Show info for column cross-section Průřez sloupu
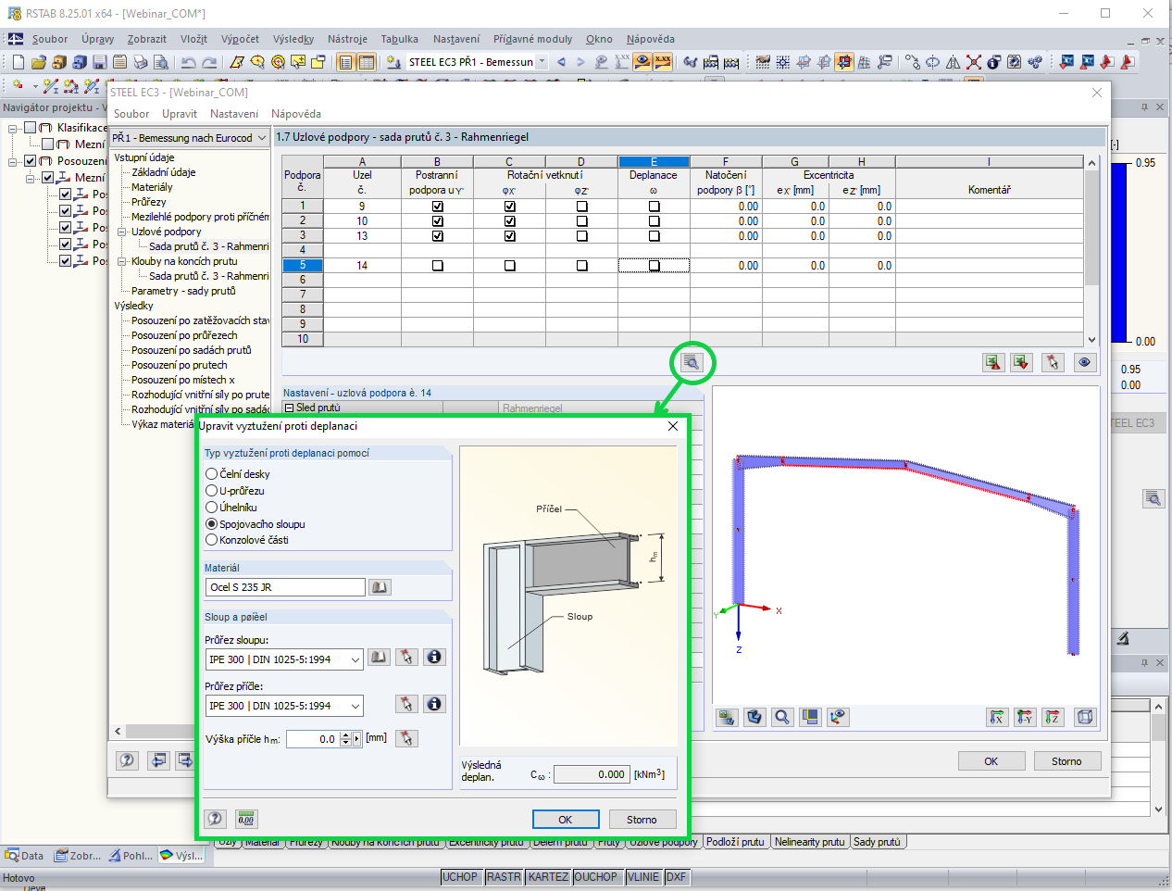Image resolution: width=1172 pixels, height=891 pixels. point(434,657)
